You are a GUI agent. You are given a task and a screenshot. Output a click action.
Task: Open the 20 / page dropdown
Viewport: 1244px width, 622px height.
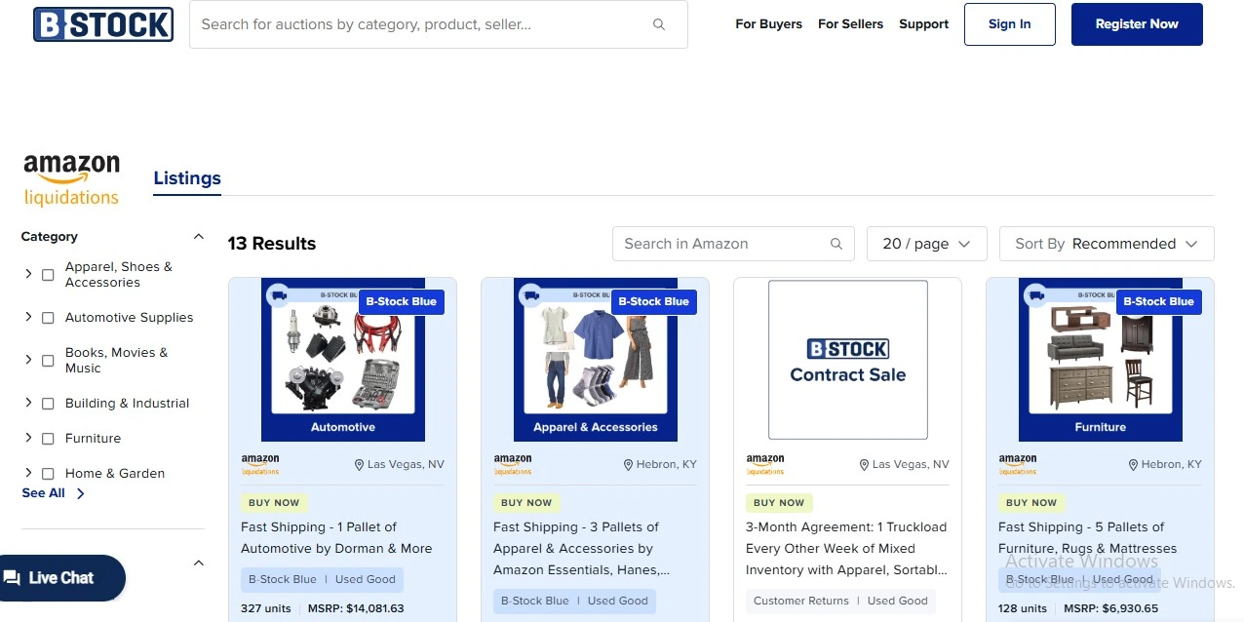(926, 244)
